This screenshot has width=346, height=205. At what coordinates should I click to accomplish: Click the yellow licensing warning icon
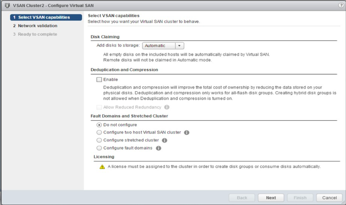pos(102,166)
